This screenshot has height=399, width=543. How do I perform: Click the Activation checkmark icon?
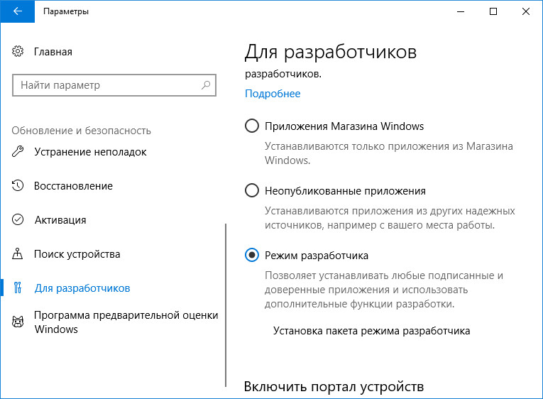18,220
